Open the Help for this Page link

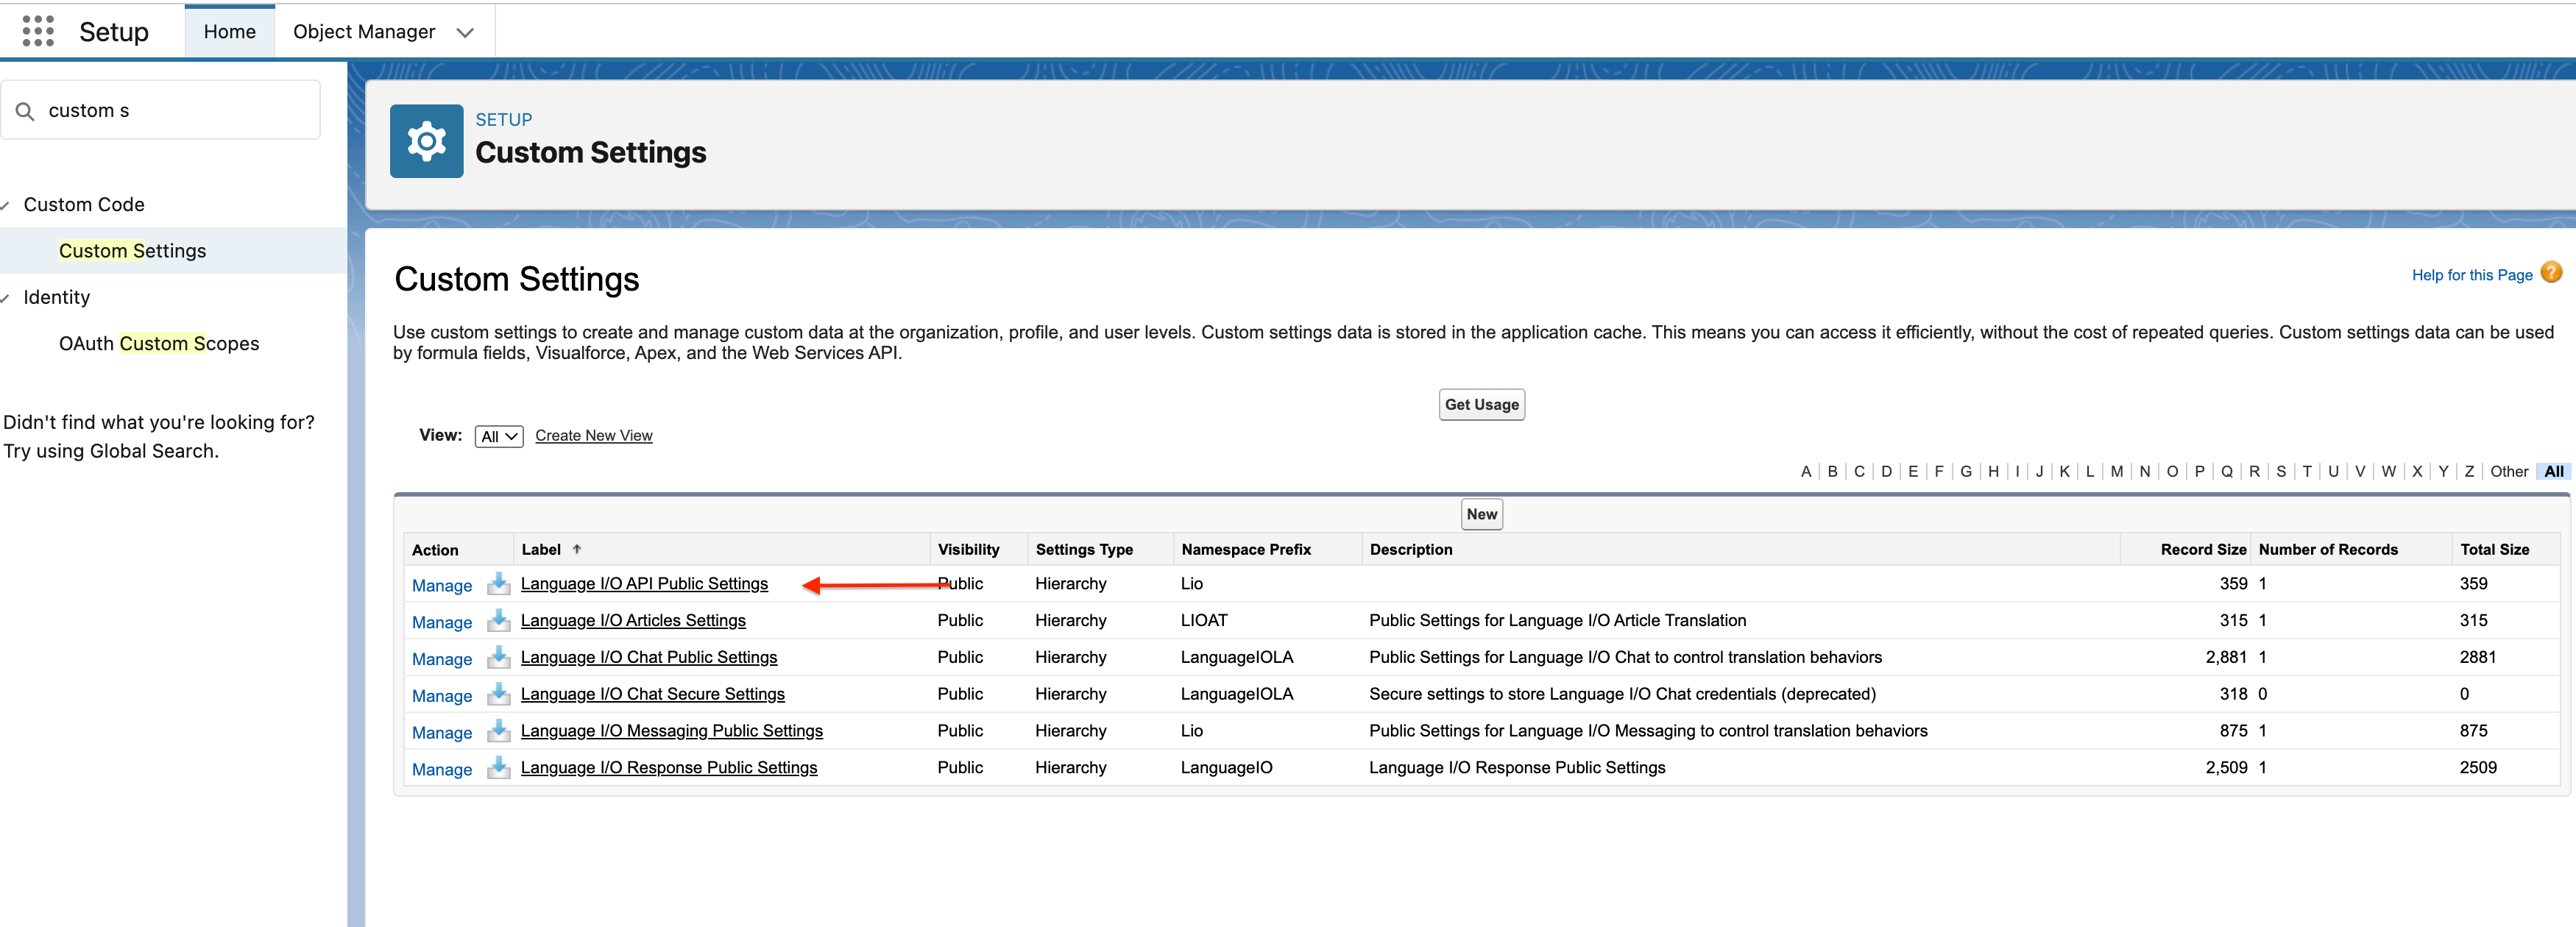pos(2471,275)
